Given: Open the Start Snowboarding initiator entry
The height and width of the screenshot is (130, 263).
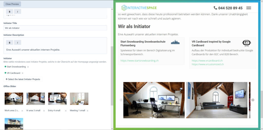Looking at the screenshot, I should 16,67.
